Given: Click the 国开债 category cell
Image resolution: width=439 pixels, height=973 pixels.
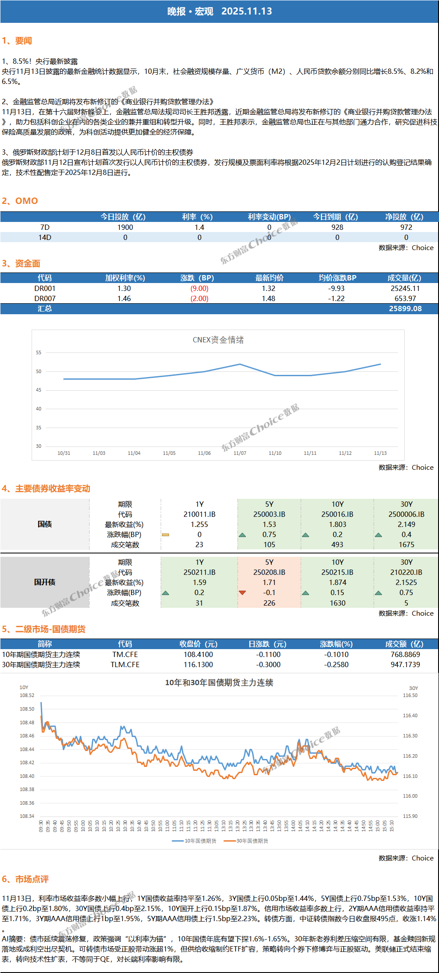Looking at the screenshot, I should (x=45, y=582).
